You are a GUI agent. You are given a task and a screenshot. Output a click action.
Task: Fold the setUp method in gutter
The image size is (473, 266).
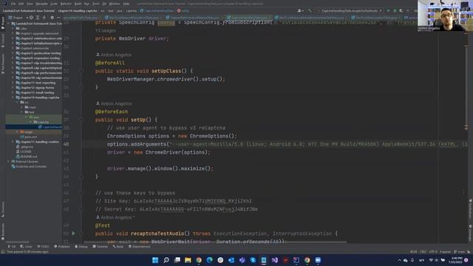point(81,120)
